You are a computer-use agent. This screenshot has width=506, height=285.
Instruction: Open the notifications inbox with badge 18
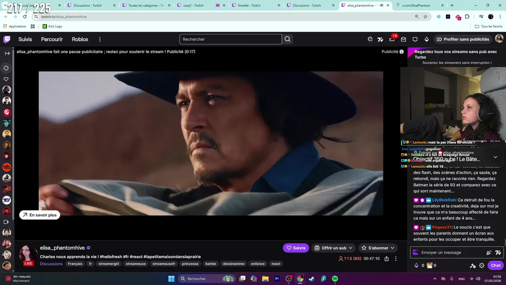point(392,39)
